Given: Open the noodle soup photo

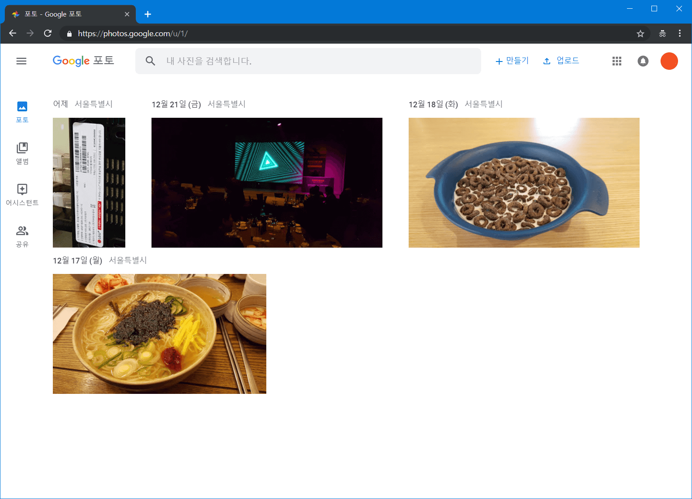Looking at the screenshot, I should [159, 334].
